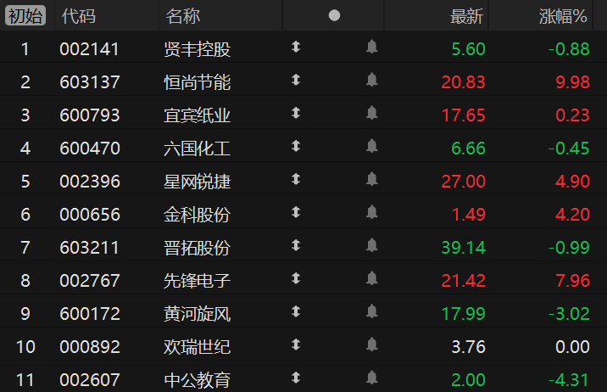Click the 初始 order button
607x392 pixels.
[x=25, y=16]
